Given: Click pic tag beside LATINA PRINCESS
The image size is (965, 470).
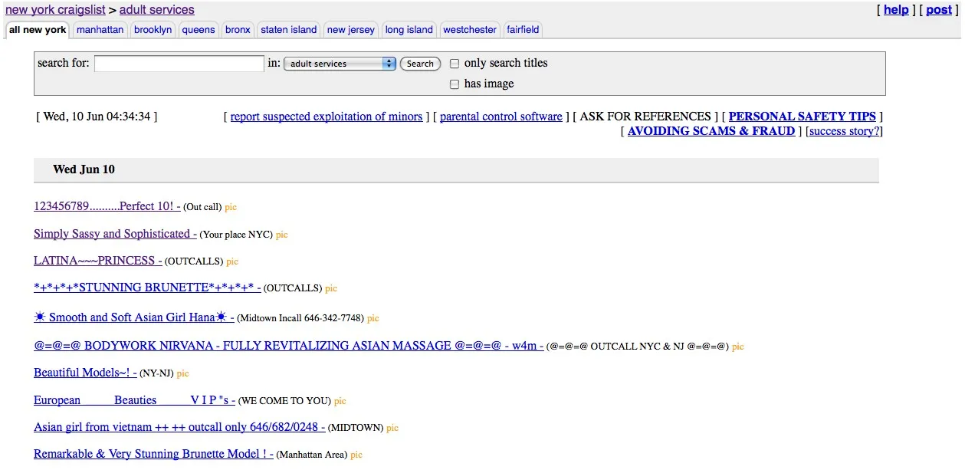Looking at the screenshot, I should pyautogui.click(x=232, y=261).
